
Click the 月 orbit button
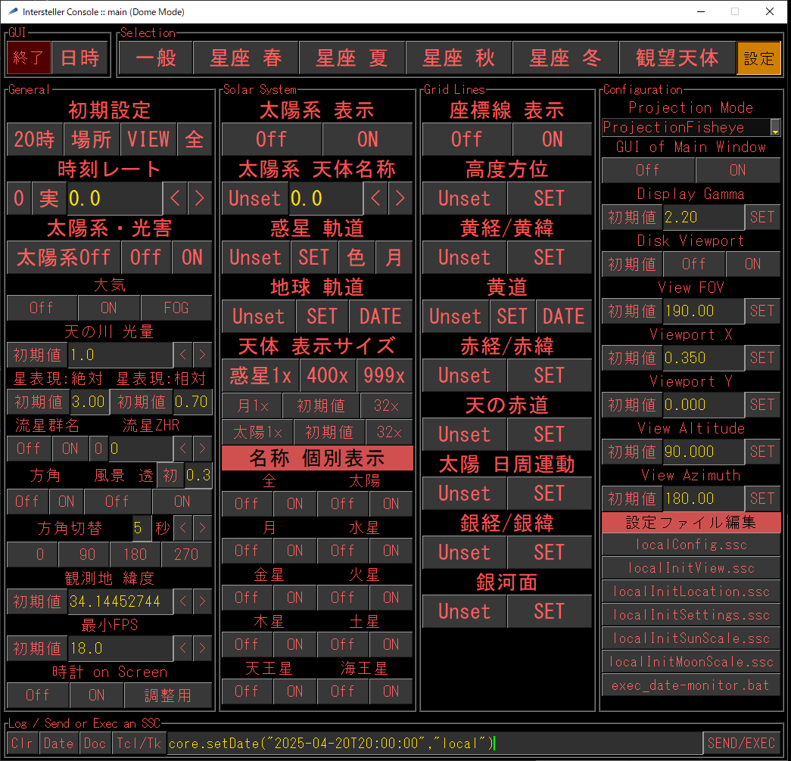[394, 257]
